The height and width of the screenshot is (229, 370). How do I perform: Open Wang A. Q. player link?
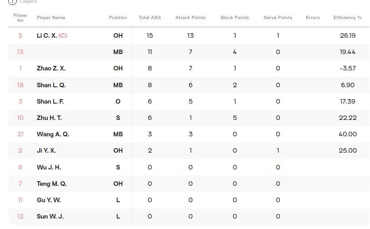53,134
